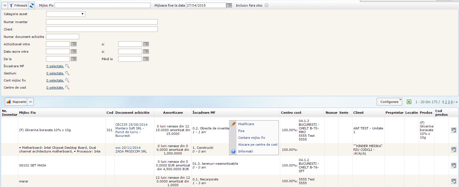Select Modificare from the context menu
Image resolution: width=459 pixels, height=187 pixels.
tap(246, 124)
